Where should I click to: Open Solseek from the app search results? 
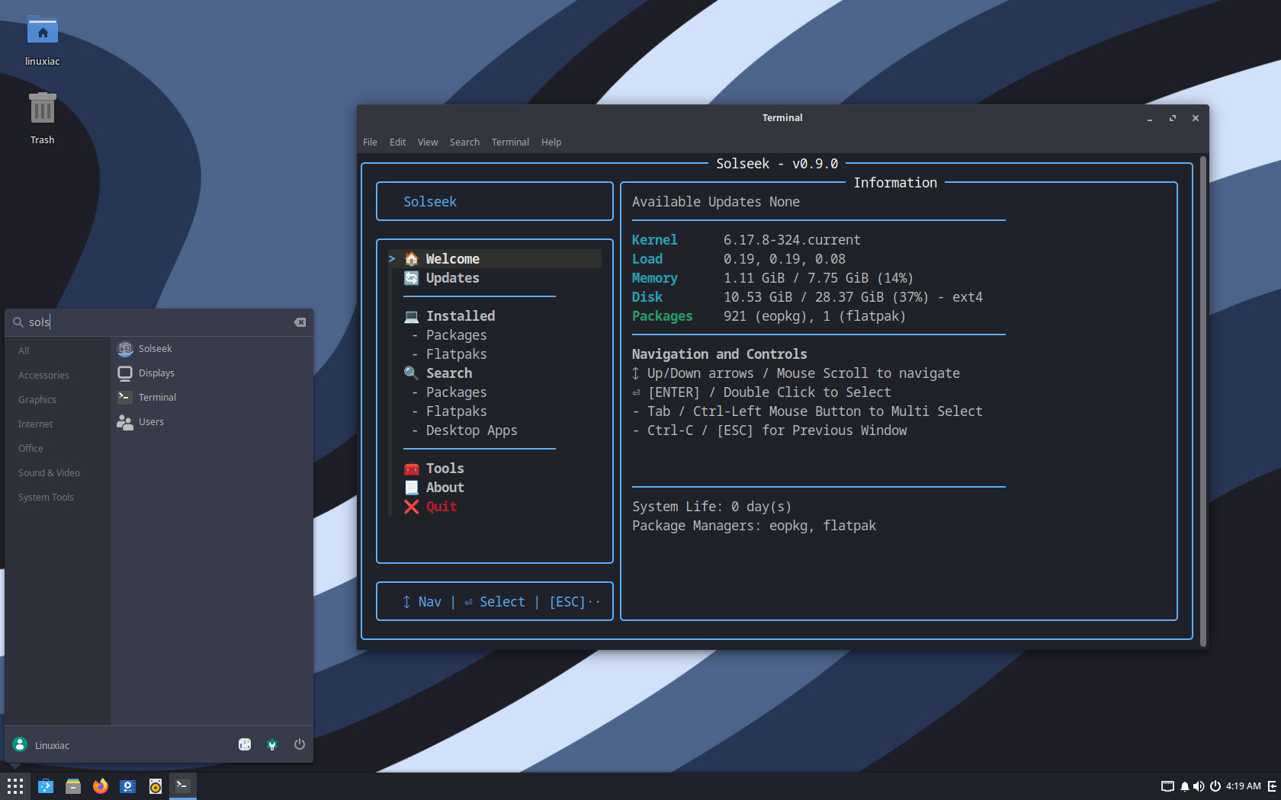pos(155,349)
